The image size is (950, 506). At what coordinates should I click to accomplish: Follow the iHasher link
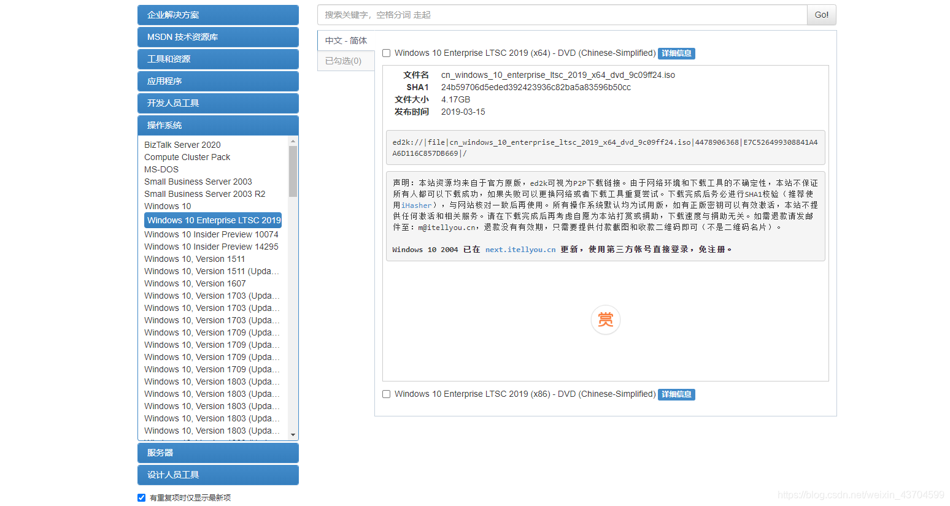[x=417, y=205]
